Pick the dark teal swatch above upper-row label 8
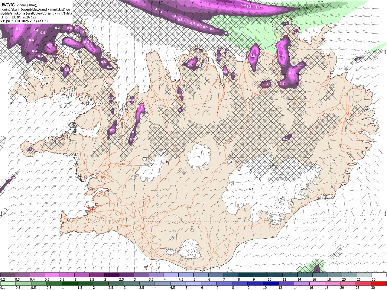Viewport: 387px width, 290px height. pos(246,275)
